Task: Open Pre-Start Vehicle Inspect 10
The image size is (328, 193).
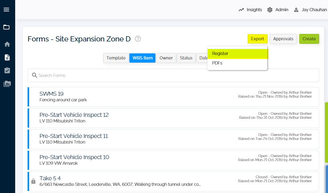Action: pyautogui.click(x=173, y=160)
